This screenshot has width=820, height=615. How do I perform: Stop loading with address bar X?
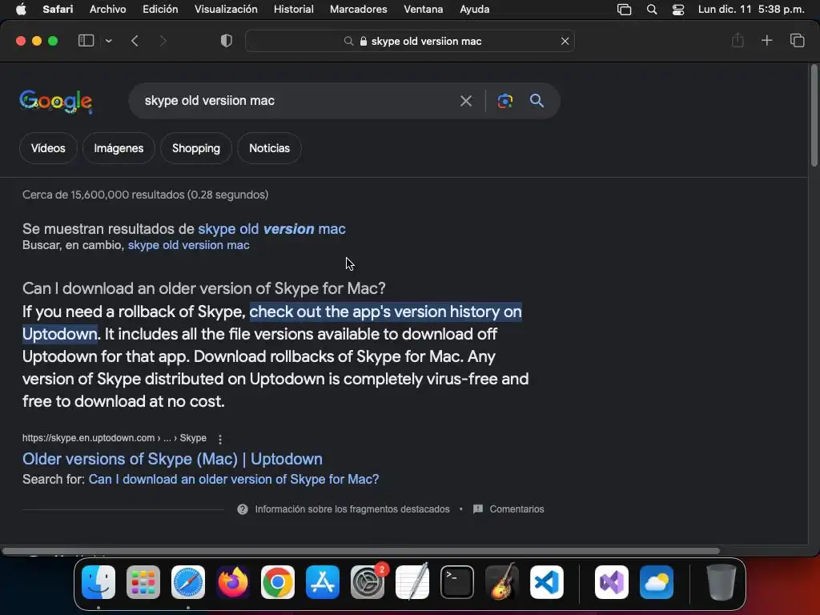565,42
